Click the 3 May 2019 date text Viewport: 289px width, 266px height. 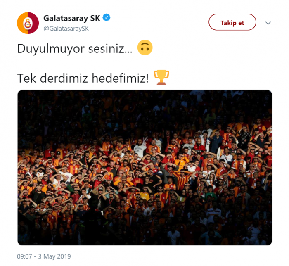54,256
